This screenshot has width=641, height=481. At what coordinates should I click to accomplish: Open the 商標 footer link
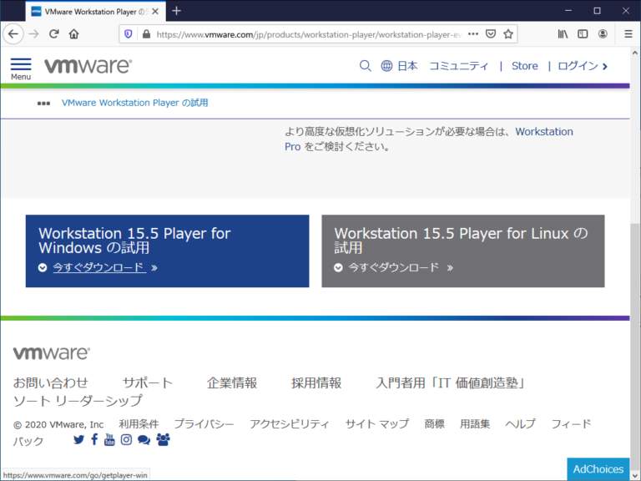click(434, 424)
